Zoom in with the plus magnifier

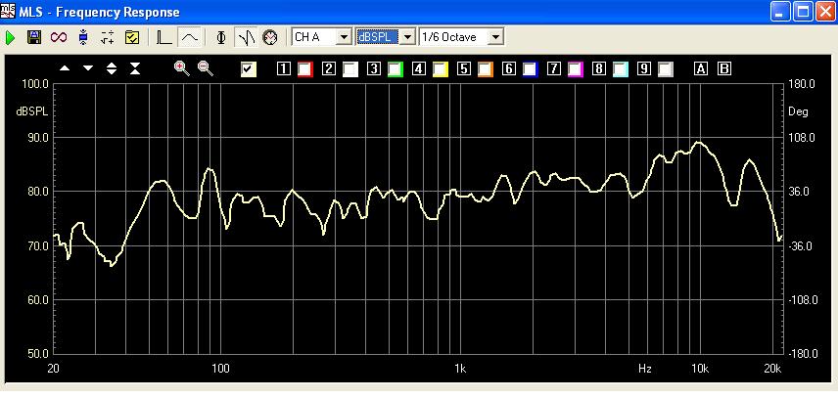(x=181, y=67)
